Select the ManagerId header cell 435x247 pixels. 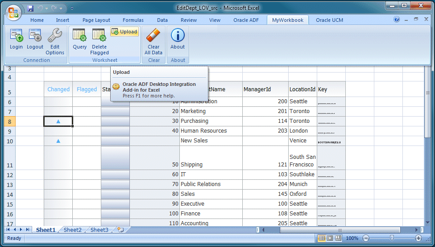[265, 89]
